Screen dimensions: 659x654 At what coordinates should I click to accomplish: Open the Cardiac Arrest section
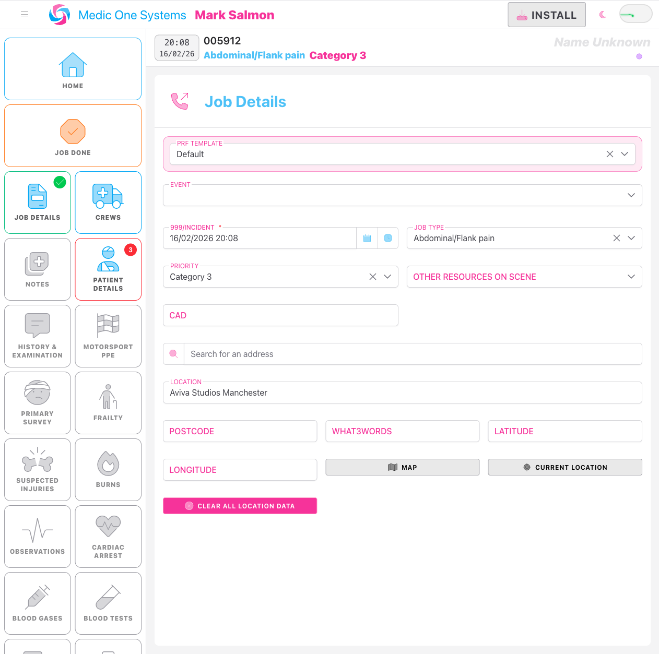[108, 537]
